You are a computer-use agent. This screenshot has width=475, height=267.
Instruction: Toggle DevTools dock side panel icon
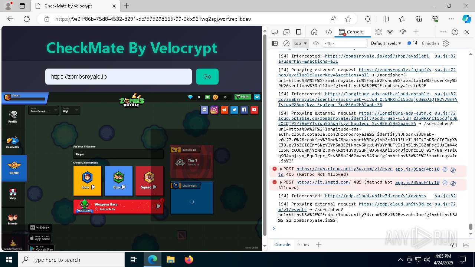298,32
